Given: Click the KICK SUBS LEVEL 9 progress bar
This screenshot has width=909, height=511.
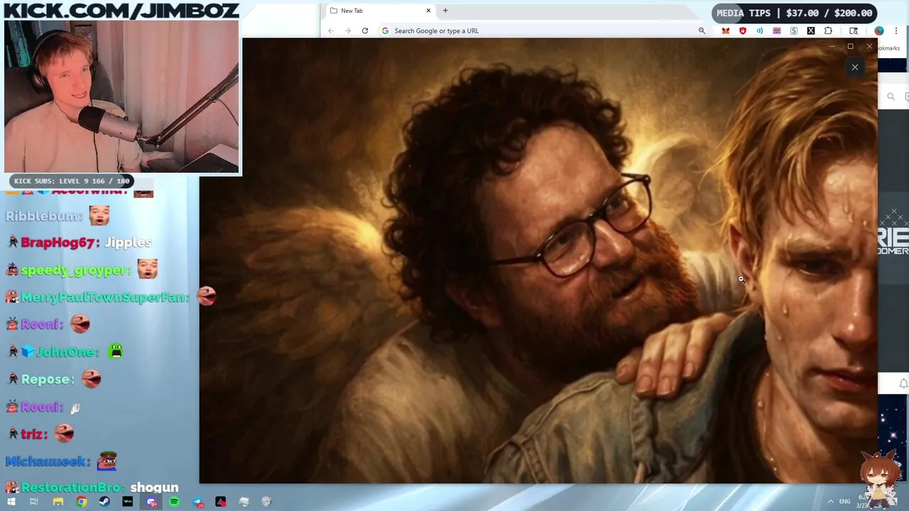Looking at the screenshot, I should [x=72, y=181].
